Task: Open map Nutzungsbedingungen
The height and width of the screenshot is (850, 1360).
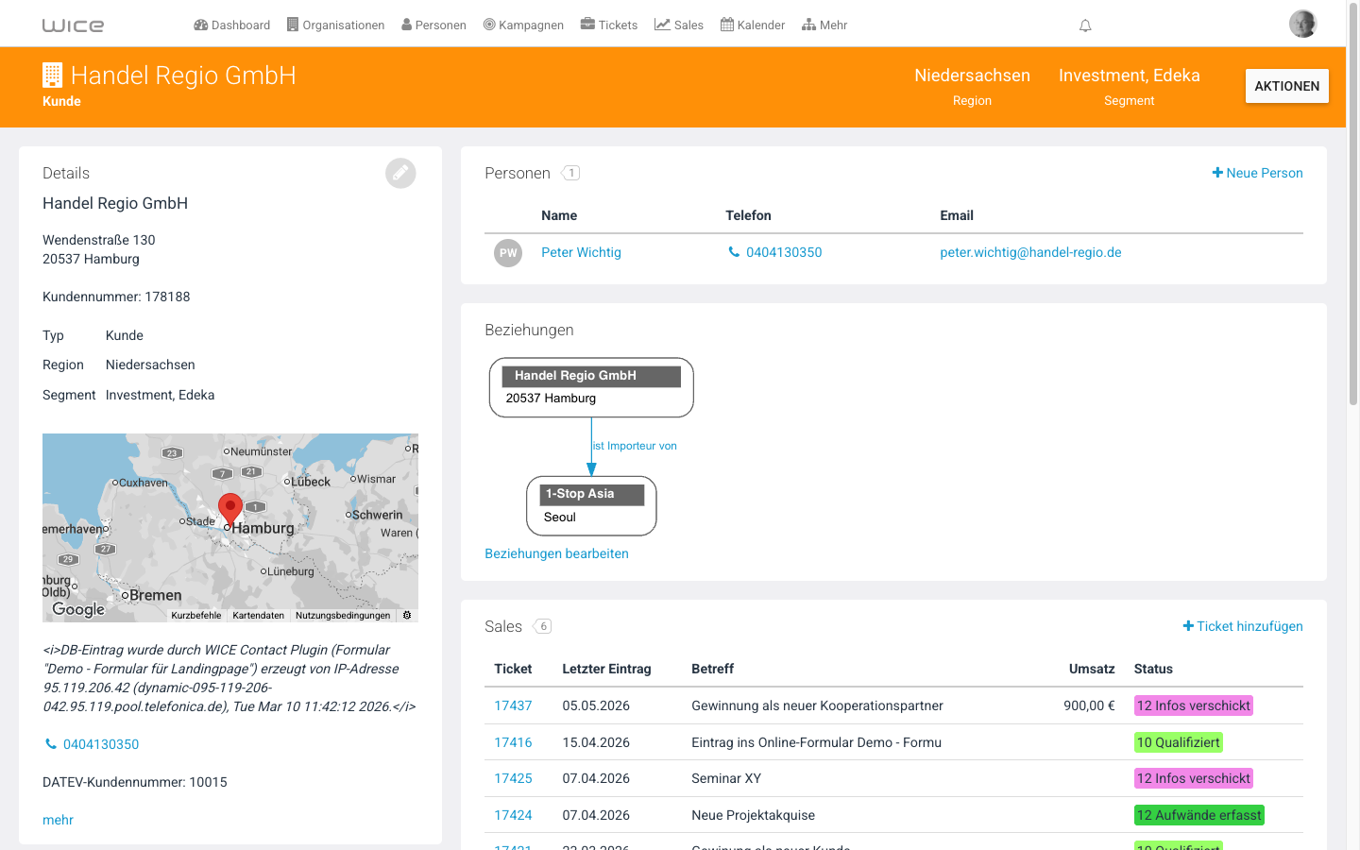Action: 343,616
